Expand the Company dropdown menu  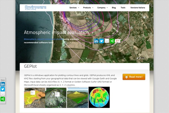click(x=103, y=8)
